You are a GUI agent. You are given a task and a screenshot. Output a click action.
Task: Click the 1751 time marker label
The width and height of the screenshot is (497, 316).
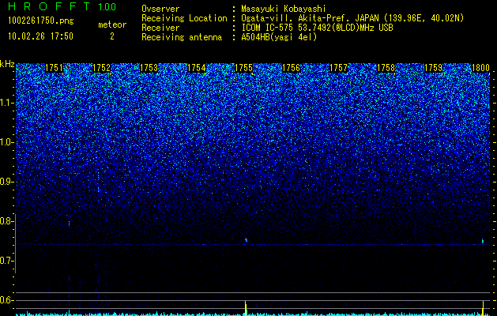(x=54, y=68)
